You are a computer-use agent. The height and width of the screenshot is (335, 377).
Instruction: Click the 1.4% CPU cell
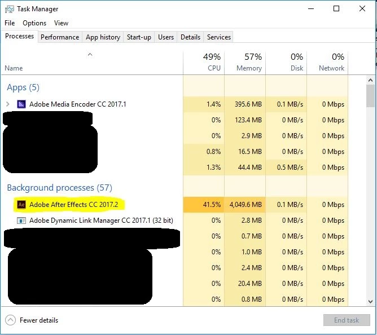(x=204, y=104)
